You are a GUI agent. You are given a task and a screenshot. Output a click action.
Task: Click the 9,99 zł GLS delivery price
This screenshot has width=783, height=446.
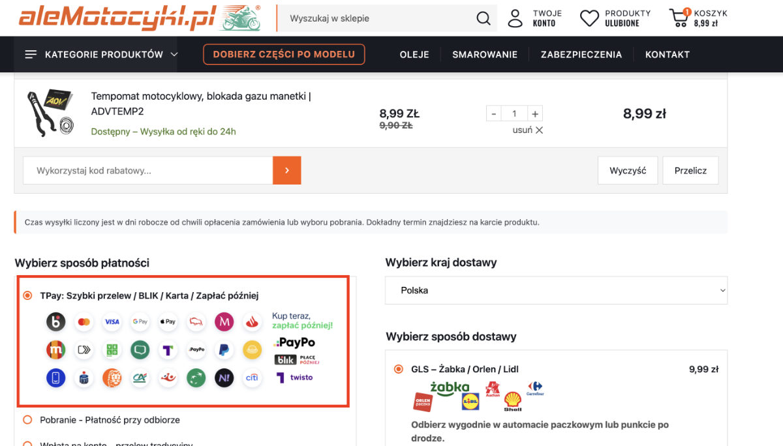coord(703,369)
